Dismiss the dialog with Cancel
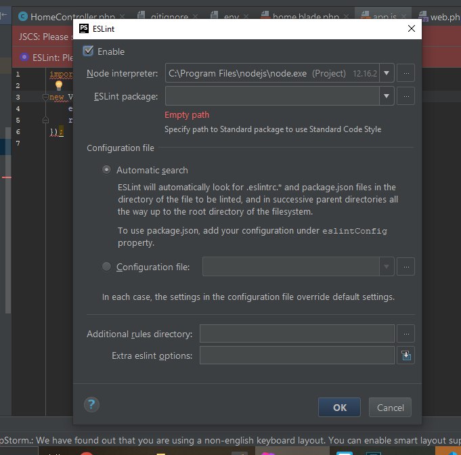 click(x=390, y=408)
